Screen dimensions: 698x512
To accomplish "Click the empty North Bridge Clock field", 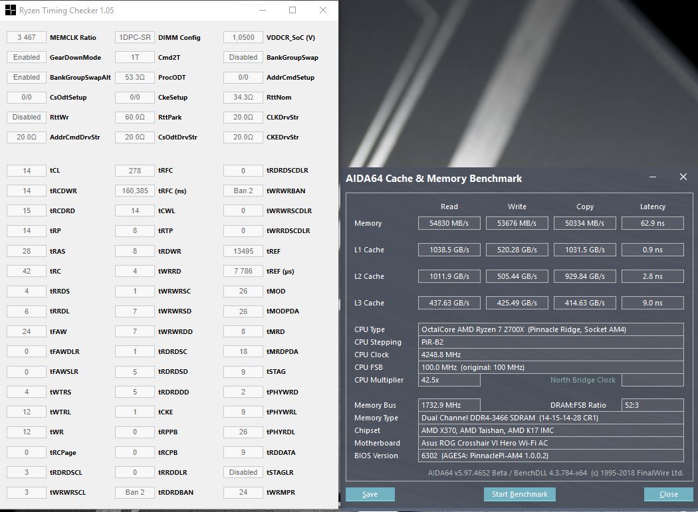I will pyautogui.click(x=653, y=380).
